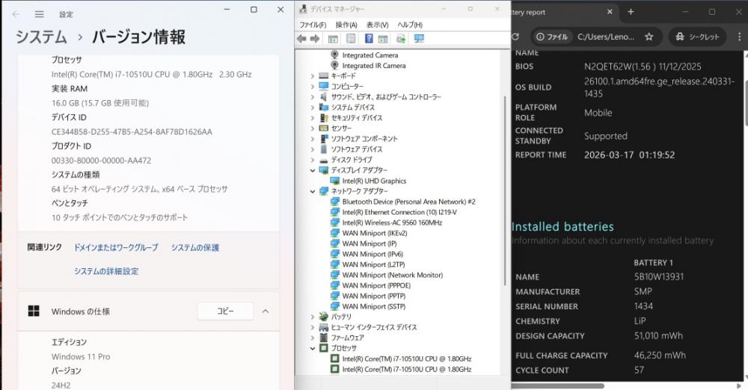Click browser horizontal scrollbar
Image resolution: width=748 pixels, height=390 pixels.
click(x=558, y=386)
